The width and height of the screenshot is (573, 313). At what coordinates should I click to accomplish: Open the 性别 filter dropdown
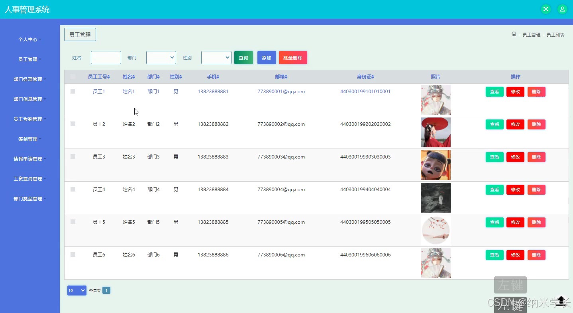click(x=216, y=57)
